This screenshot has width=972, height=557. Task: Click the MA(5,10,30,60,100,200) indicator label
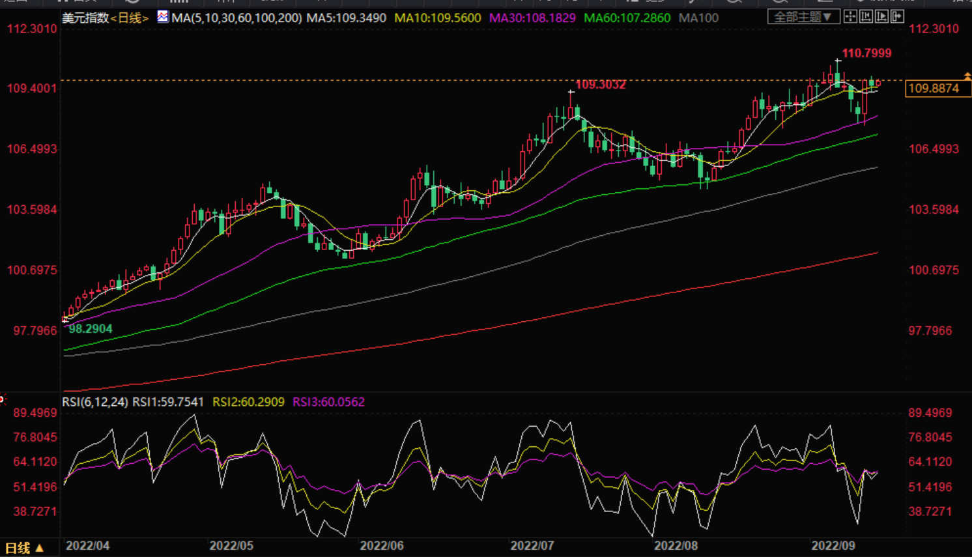(236, 18)
